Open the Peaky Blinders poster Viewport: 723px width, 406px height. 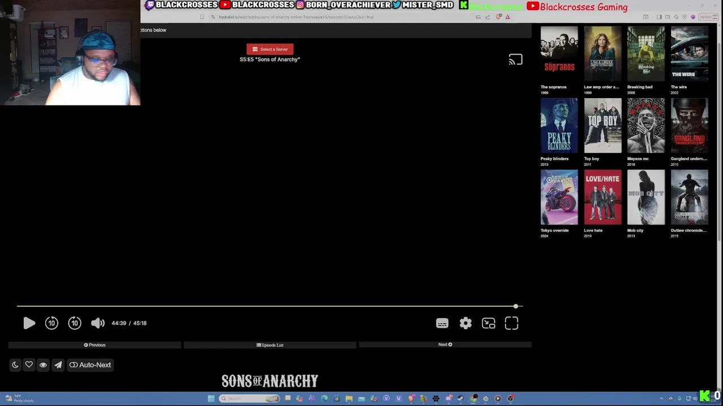pyautogui.click(x=559, y=125)
